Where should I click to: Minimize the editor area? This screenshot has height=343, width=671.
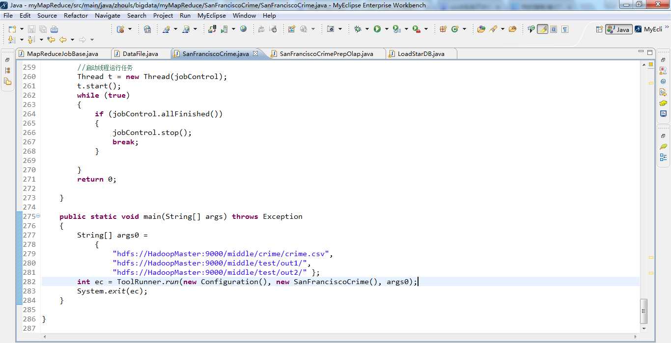(641, 52)
